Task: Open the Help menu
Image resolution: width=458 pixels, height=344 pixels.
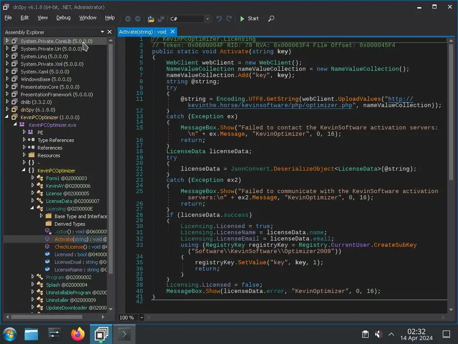Action: pyautogui.click(x=110, y=17)
